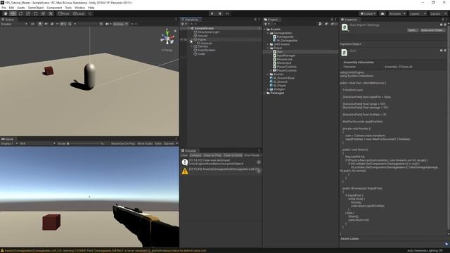The image size is (450, 253).
Task: Select Directional Light in Hierarchy
Action: [x=208, y=32]
